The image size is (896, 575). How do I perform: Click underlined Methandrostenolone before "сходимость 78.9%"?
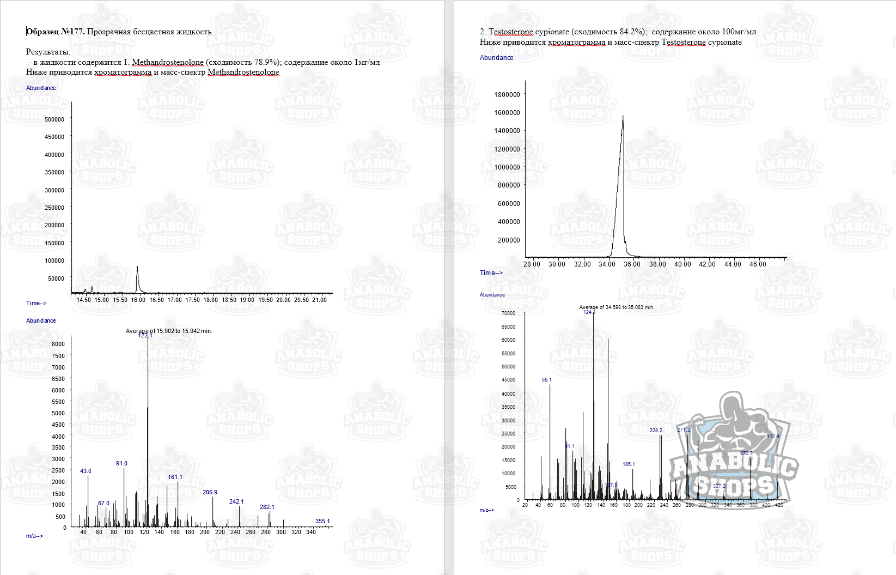[167, 62]
